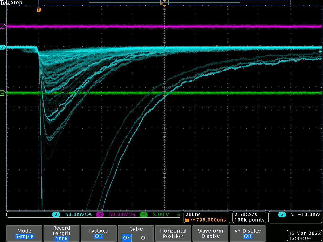Open the Waveform Display menu
The image size is (323, 242).
pyautogui.click(x=210, y=233)
